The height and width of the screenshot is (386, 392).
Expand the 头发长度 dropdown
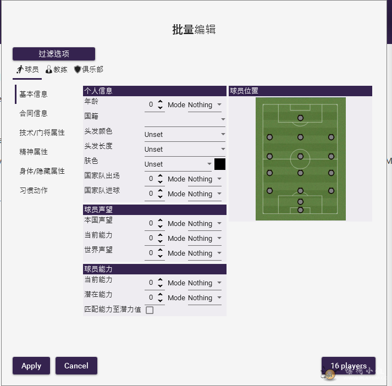pos(185,149)
